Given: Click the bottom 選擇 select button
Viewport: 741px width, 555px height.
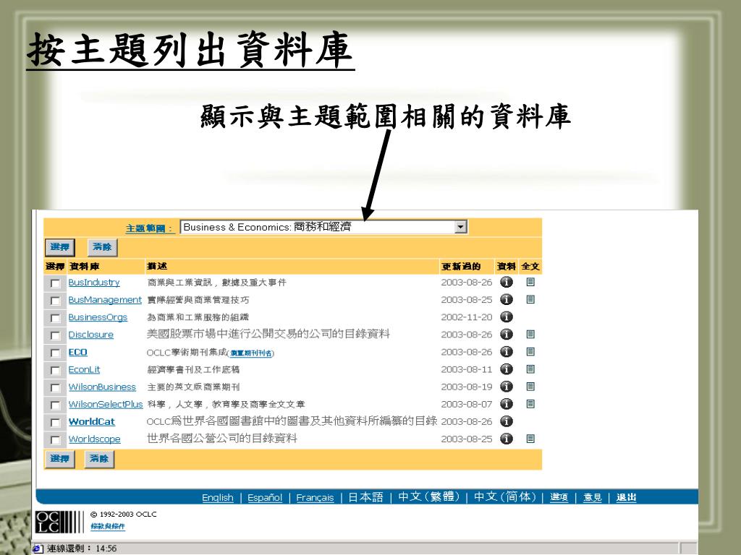Looking at the screenshot, I should pyautogui.click(x=59, y=459).
